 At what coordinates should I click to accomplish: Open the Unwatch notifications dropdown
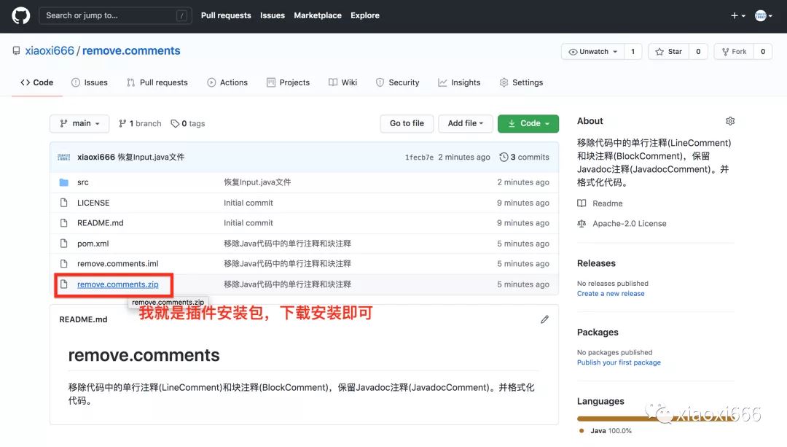[x=594, y=52]
